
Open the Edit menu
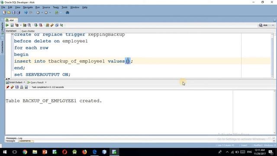10,7
